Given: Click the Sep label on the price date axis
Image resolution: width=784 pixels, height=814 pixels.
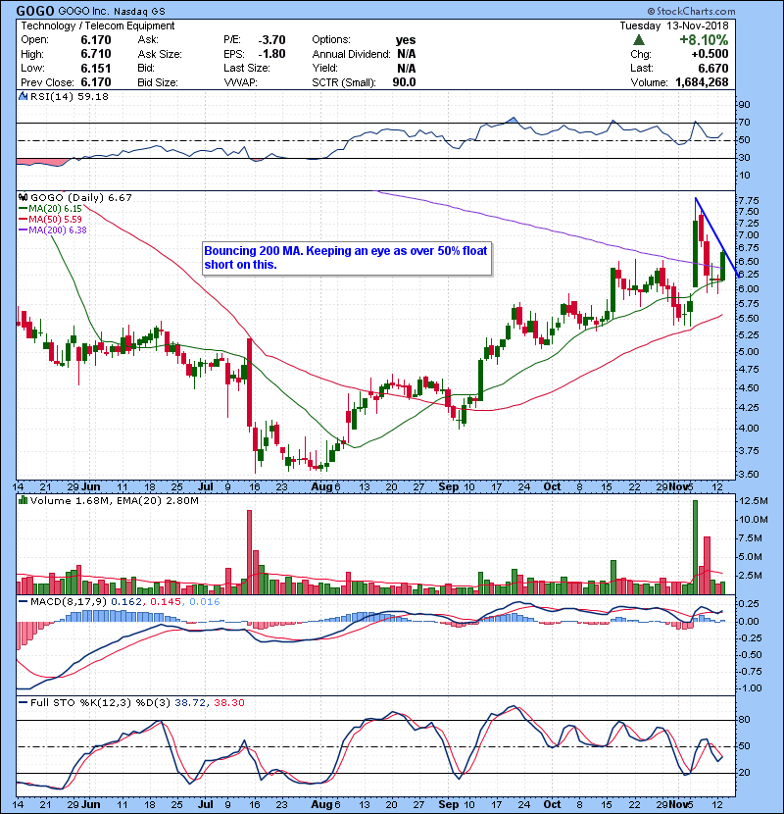Looking at the screenshot, I should [x=446, y=485].
